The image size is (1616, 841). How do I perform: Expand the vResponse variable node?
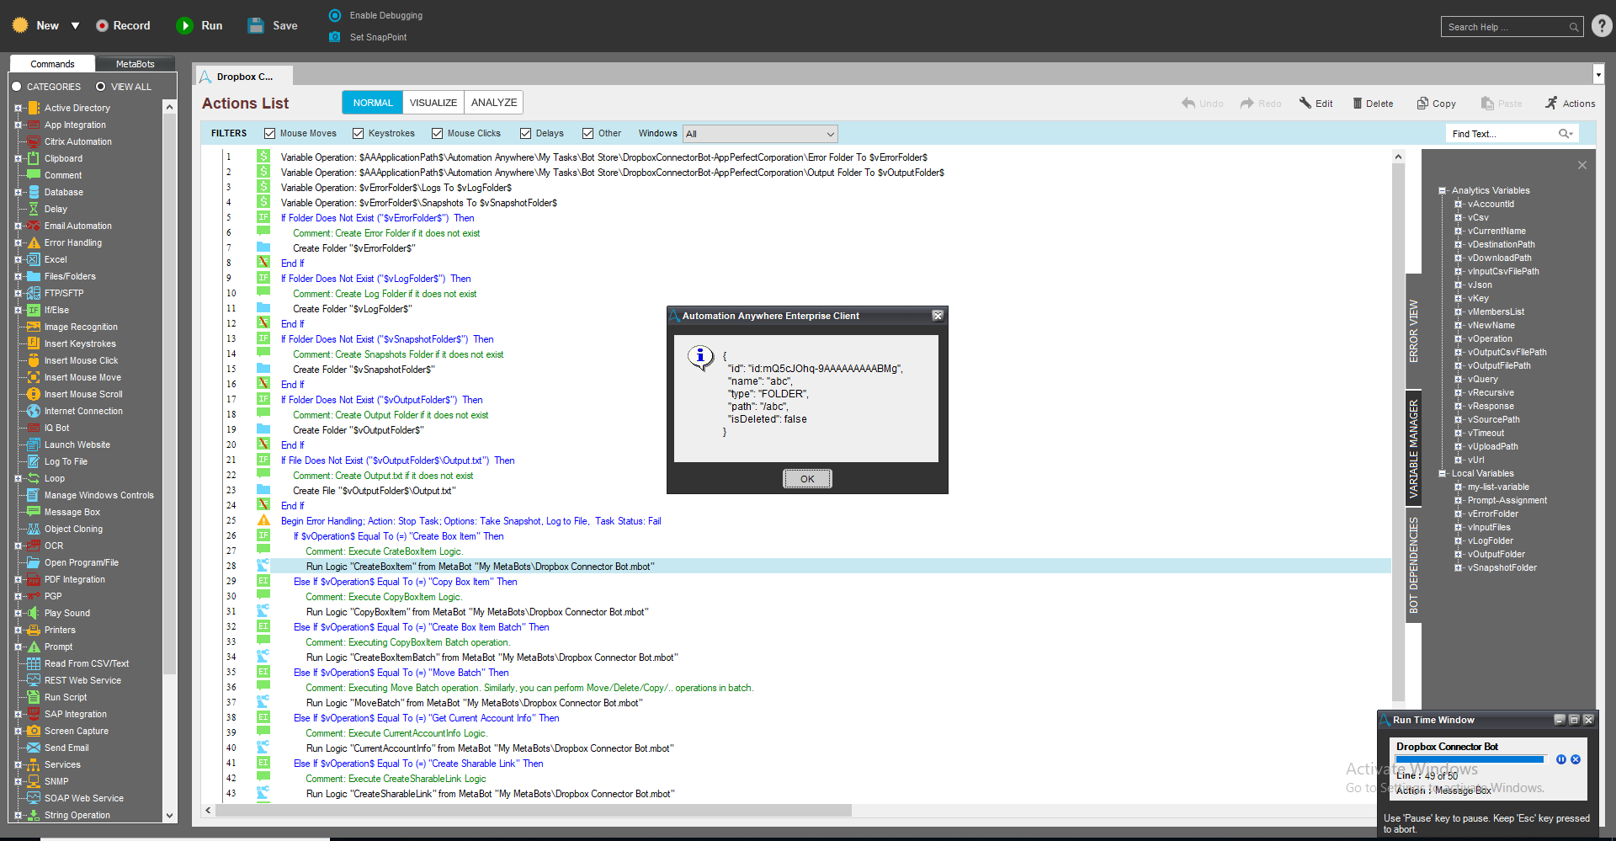click(x=1459, y=406)
